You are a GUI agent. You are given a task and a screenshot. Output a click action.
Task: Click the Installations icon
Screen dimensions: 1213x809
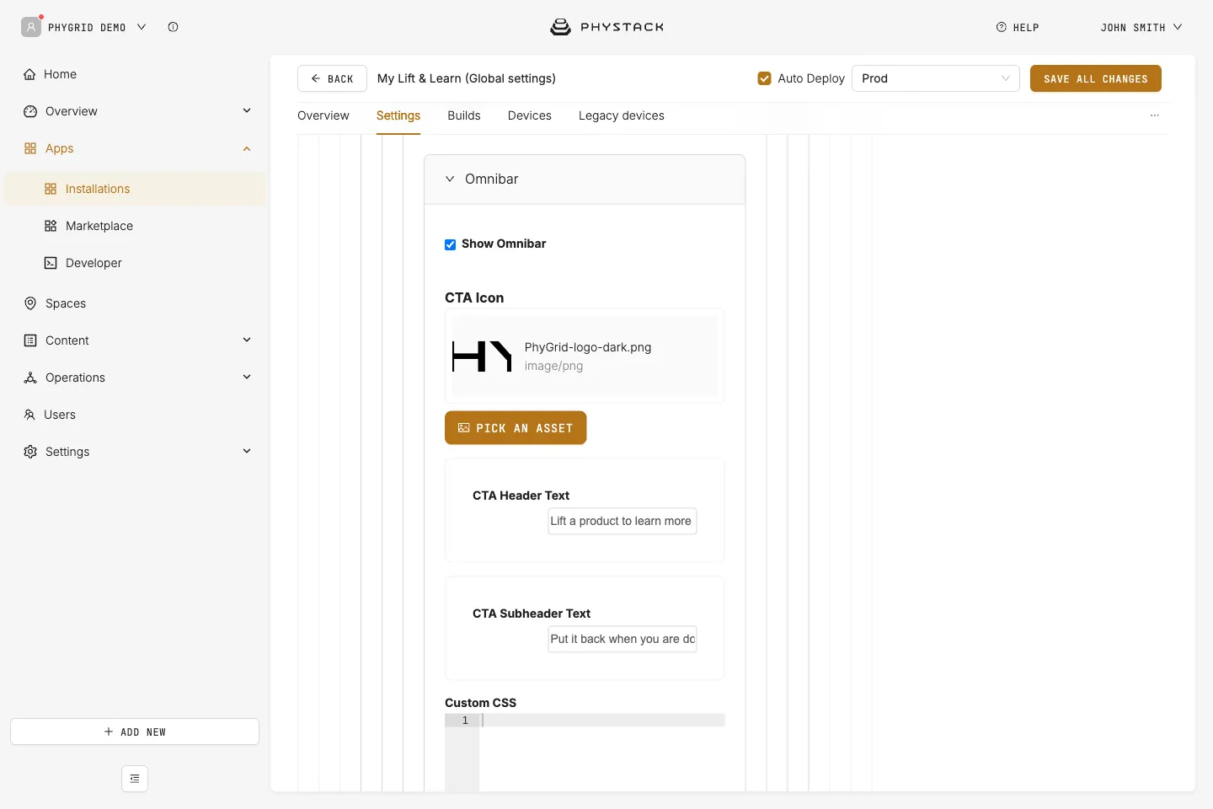point(51,189)
